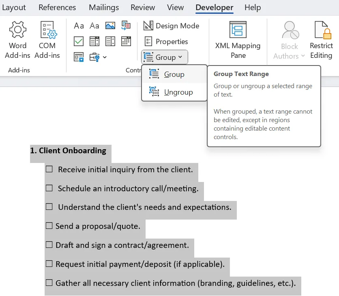Insert Date Picker content control
The width and height of the screenshot is (339, 296).
coord(126,41)
